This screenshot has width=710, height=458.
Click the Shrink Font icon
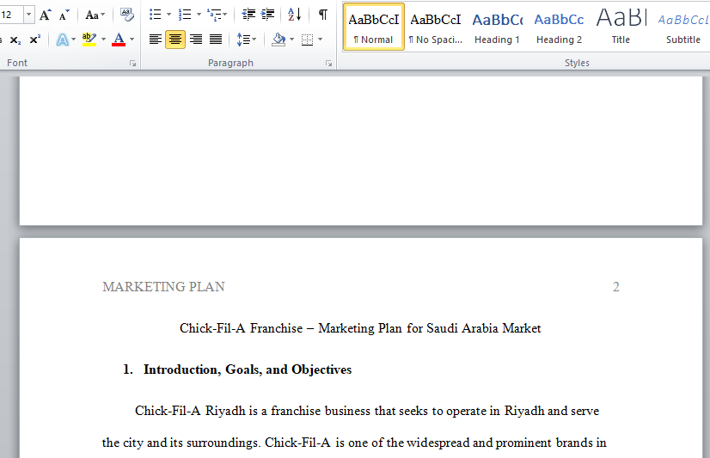pos(64,15)
